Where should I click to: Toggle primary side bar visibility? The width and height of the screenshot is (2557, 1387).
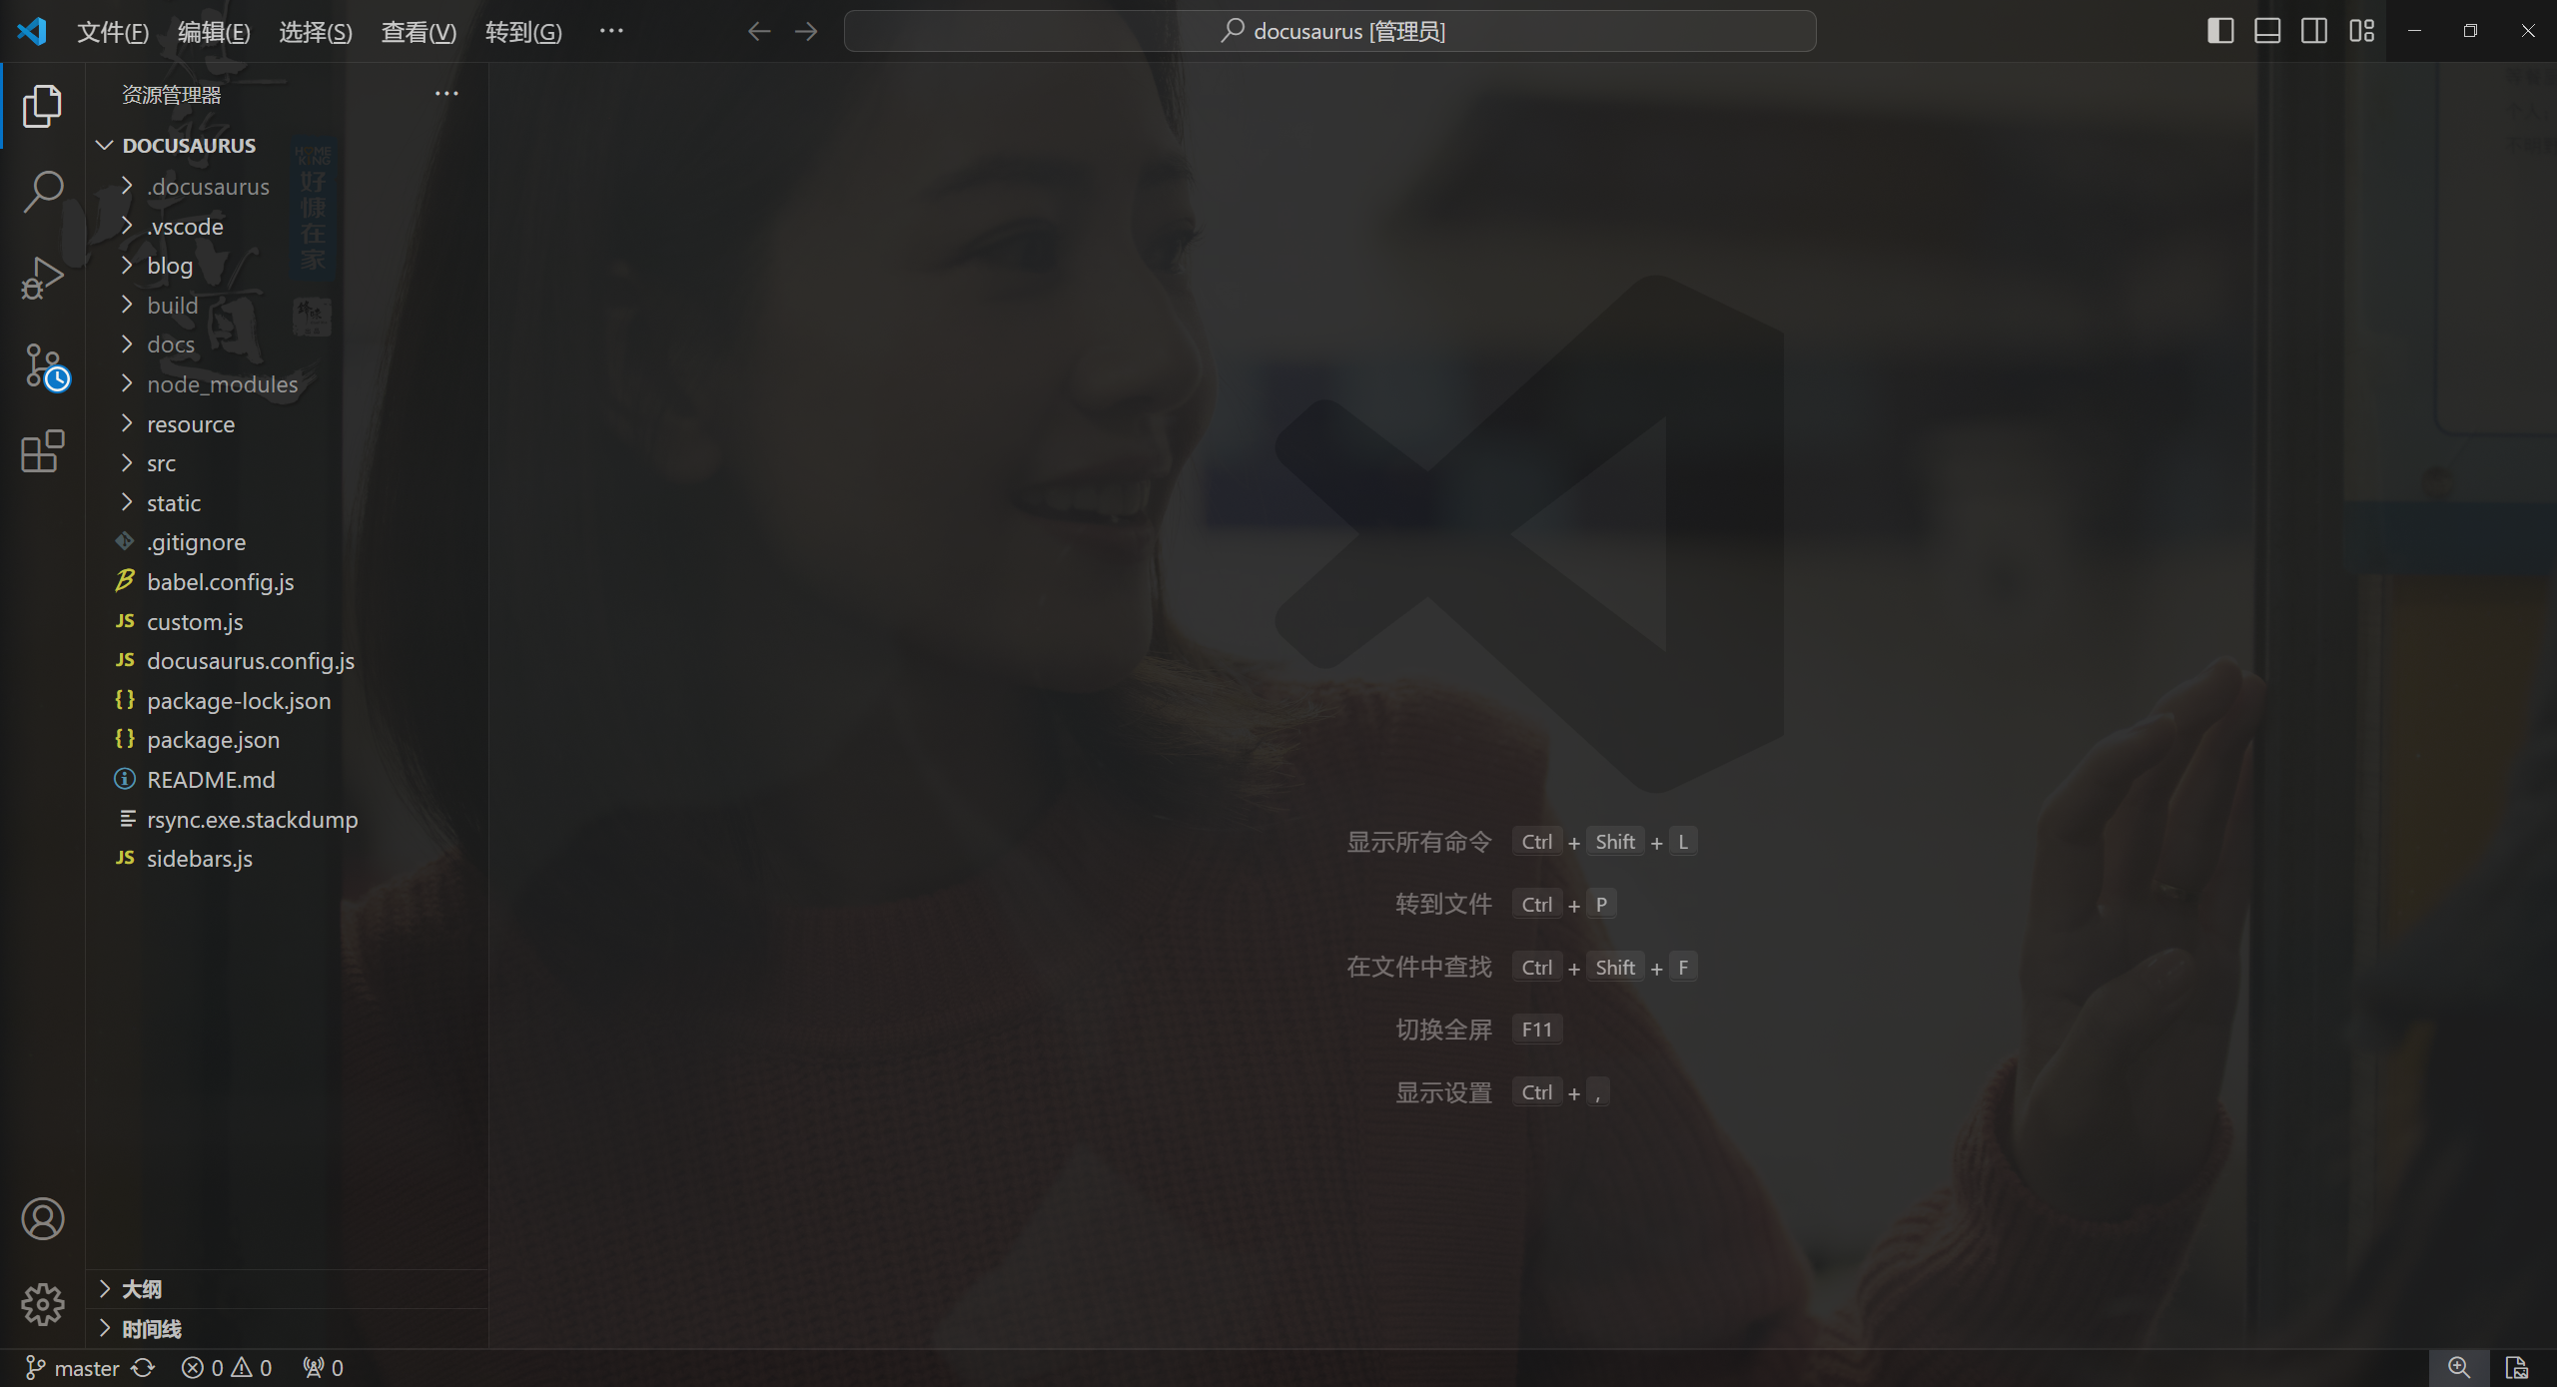pyautogui.click(x=2220, y=31)
